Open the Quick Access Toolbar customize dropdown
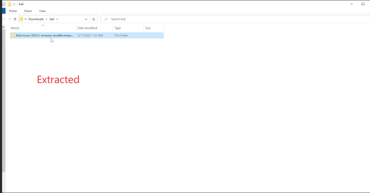Image resolution: width=370 pixels, height=193 pixels. [x=14, y=4]
